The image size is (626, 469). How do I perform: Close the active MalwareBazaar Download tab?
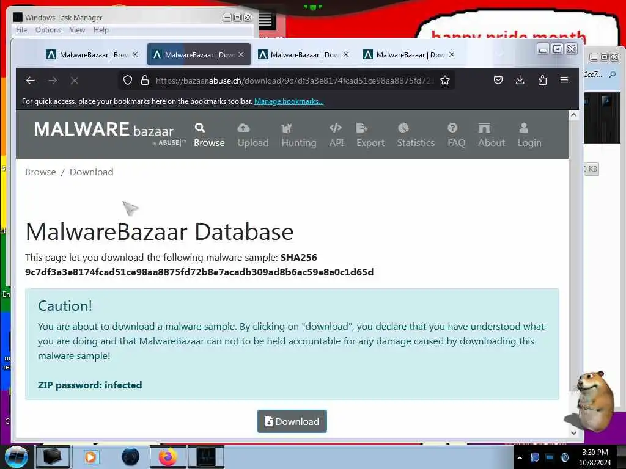(241, 54)
